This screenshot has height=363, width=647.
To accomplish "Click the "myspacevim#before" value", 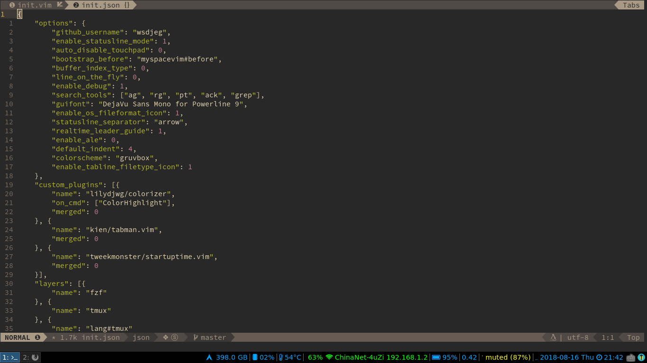I will 177,59.
